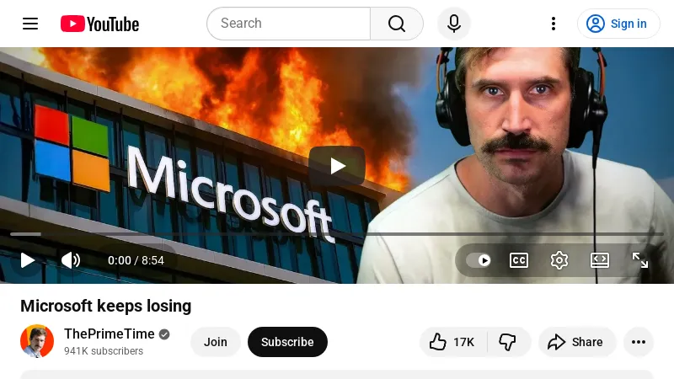Image resolution: width=674 pixels, height=379 pixels.
Task: Share this video
Action: tap(576, 342)
